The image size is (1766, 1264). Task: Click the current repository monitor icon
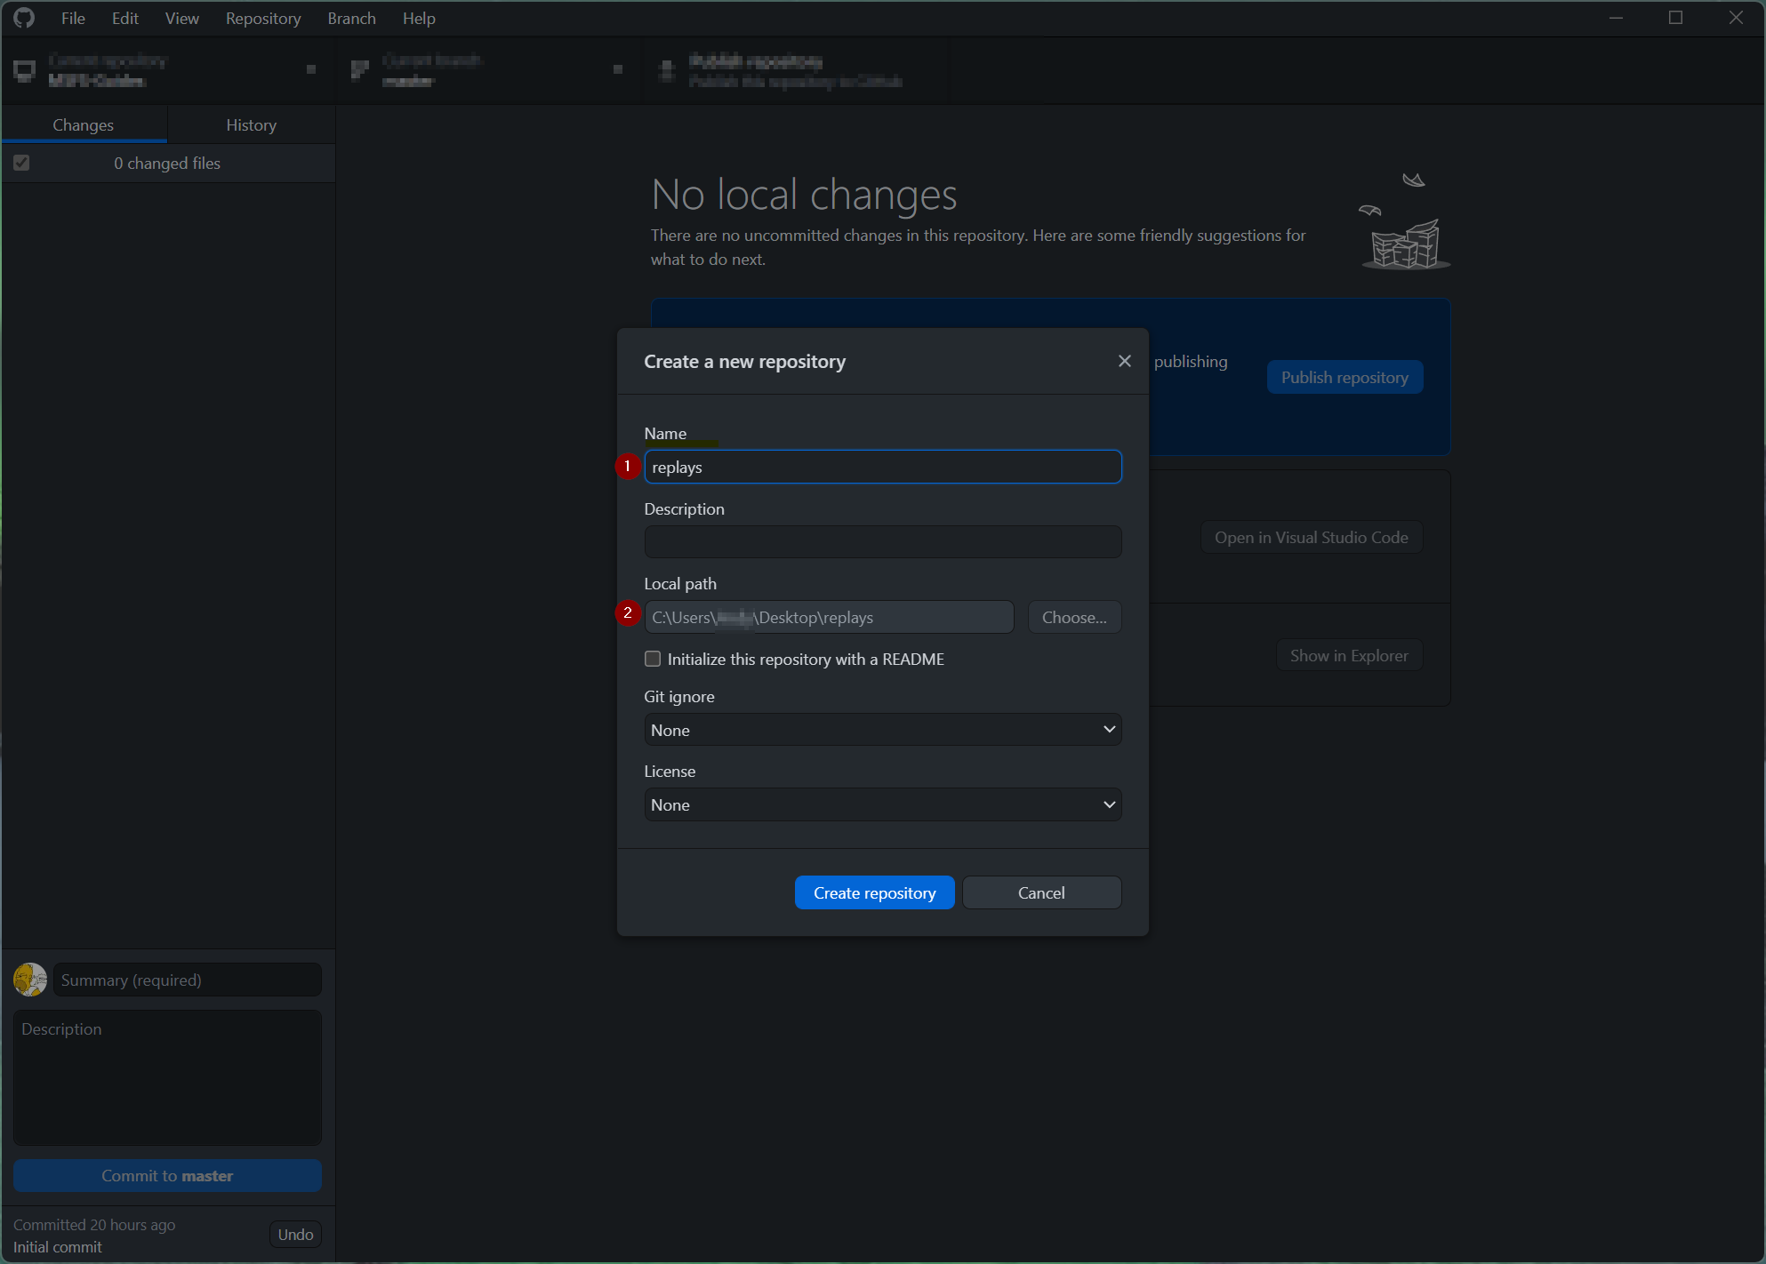tap(25, 70)
